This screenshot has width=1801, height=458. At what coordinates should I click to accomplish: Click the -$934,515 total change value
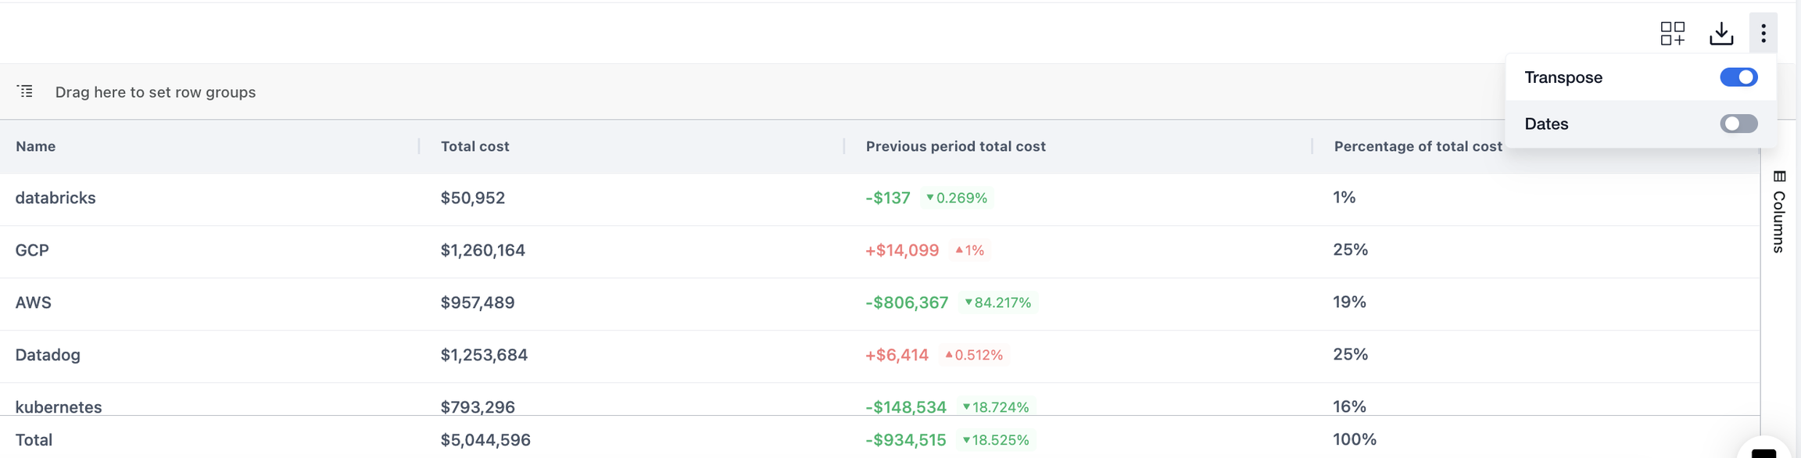[x=906, y=440]
